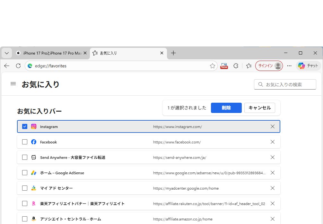Click the blue 削除 button
The width and height of the screenshot is (323, 224).
[226, 108]
